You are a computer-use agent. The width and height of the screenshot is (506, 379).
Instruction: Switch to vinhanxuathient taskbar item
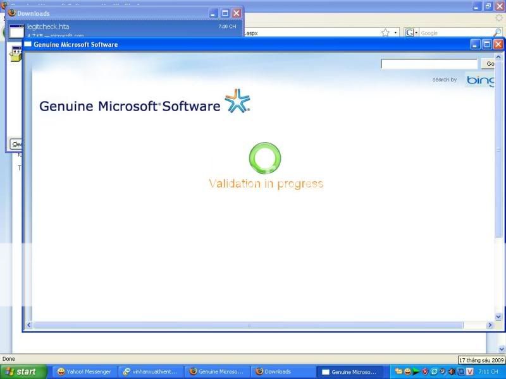point(151,371)
